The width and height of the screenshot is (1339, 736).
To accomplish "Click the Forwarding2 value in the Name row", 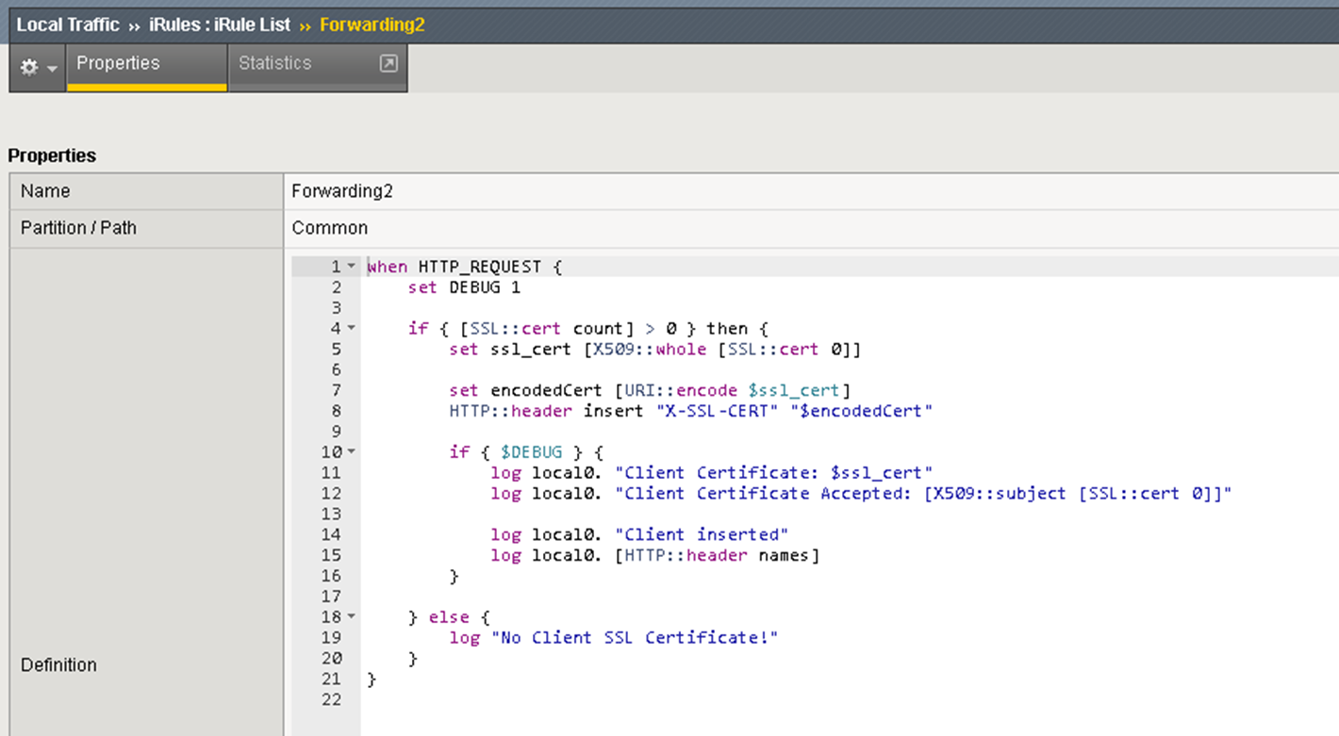I will point(341,191).
